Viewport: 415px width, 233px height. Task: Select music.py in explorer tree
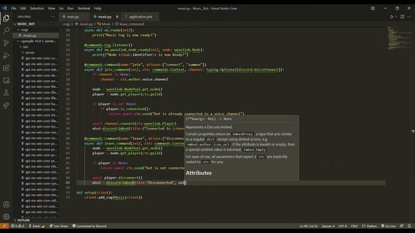pos(36,36)
